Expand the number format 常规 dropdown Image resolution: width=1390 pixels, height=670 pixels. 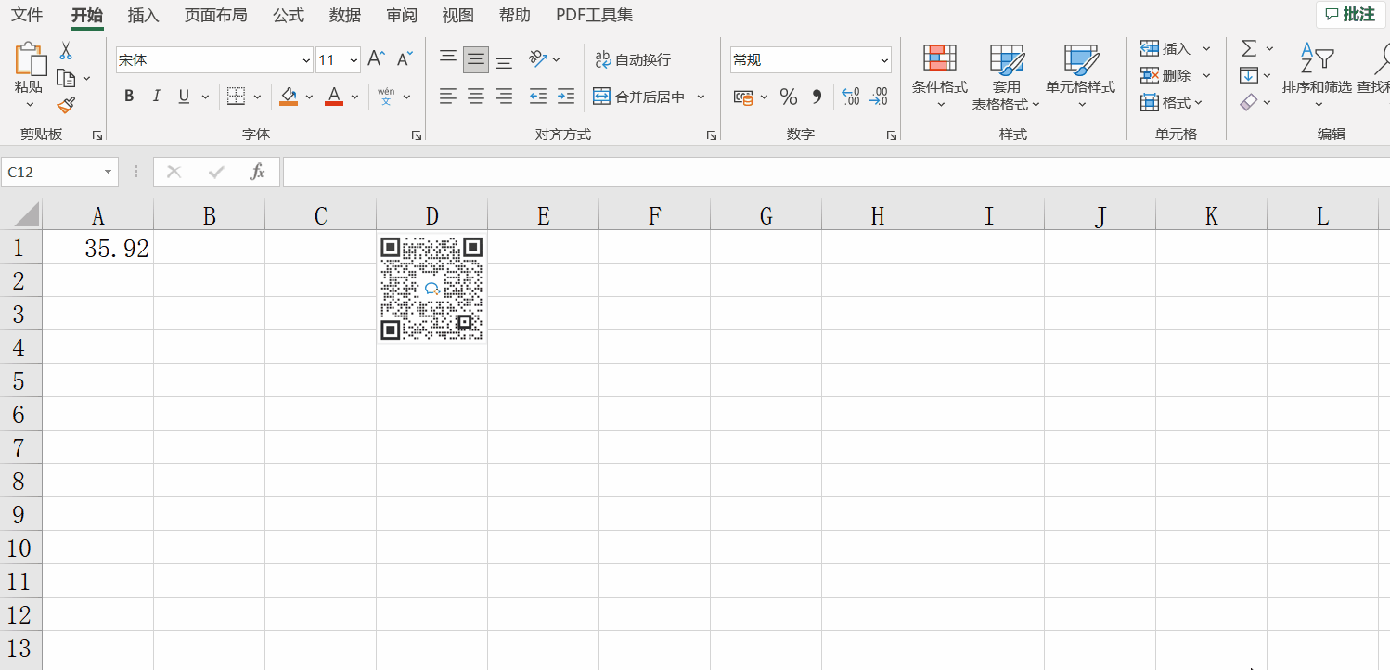[884, 59]
